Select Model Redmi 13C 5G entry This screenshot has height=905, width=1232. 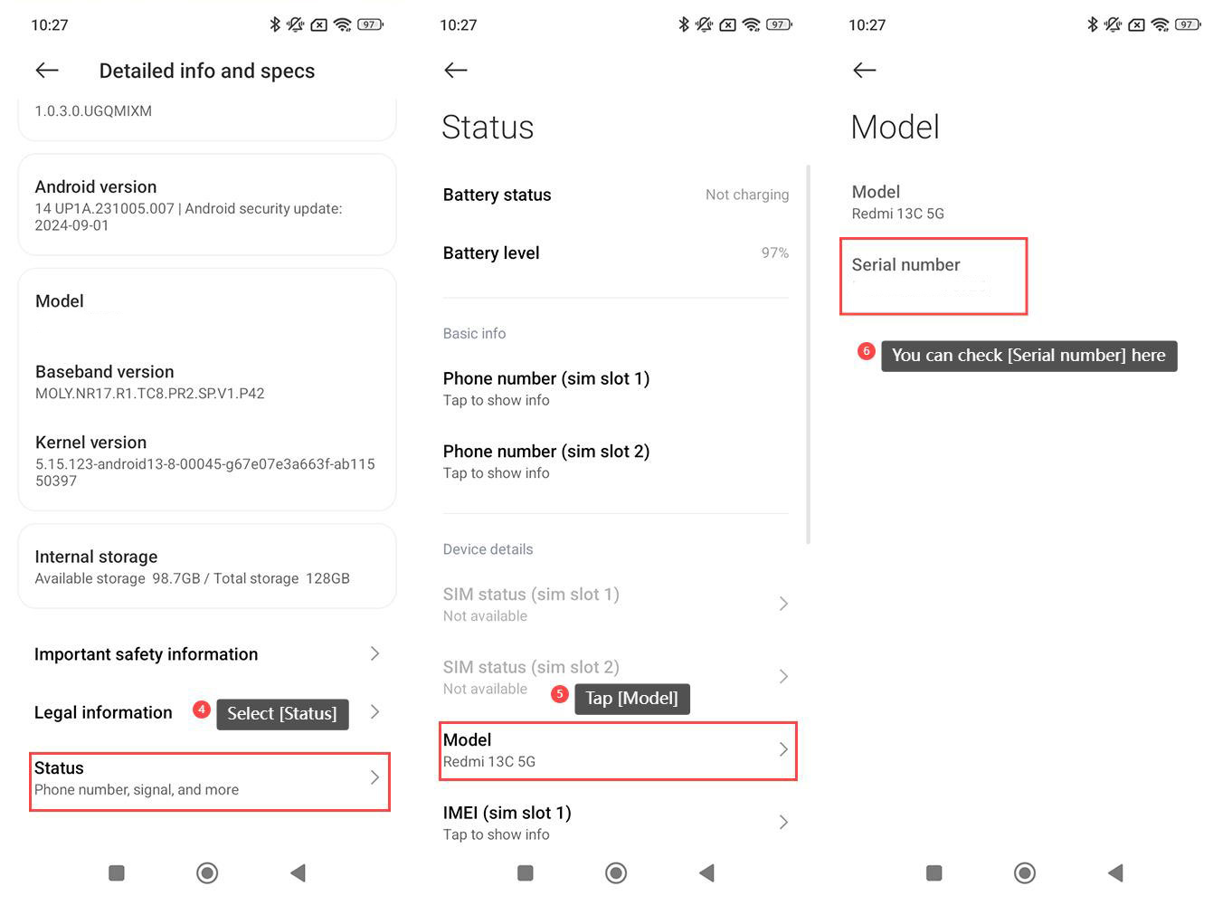pyautogui.click(x=617, y=750)
